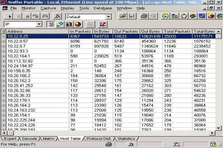Viewport: 223px width, 148px height.
Task: Open the Help menu
Action: (141, 8)
